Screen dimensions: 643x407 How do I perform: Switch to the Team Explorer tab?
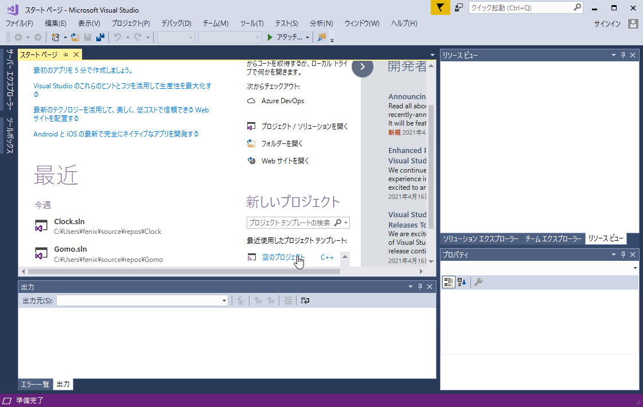click(x=553, y=238)
